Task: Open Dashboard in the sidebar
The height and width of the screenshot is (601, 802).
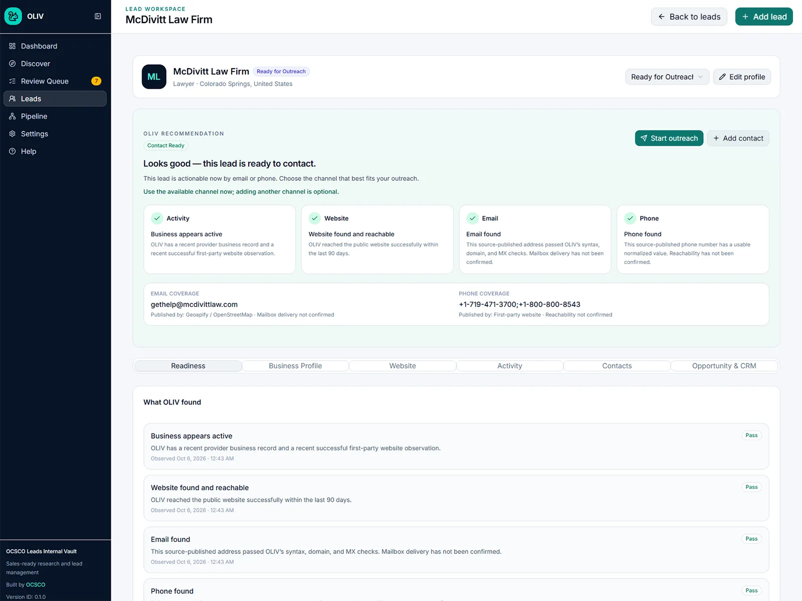Action: 55,46
